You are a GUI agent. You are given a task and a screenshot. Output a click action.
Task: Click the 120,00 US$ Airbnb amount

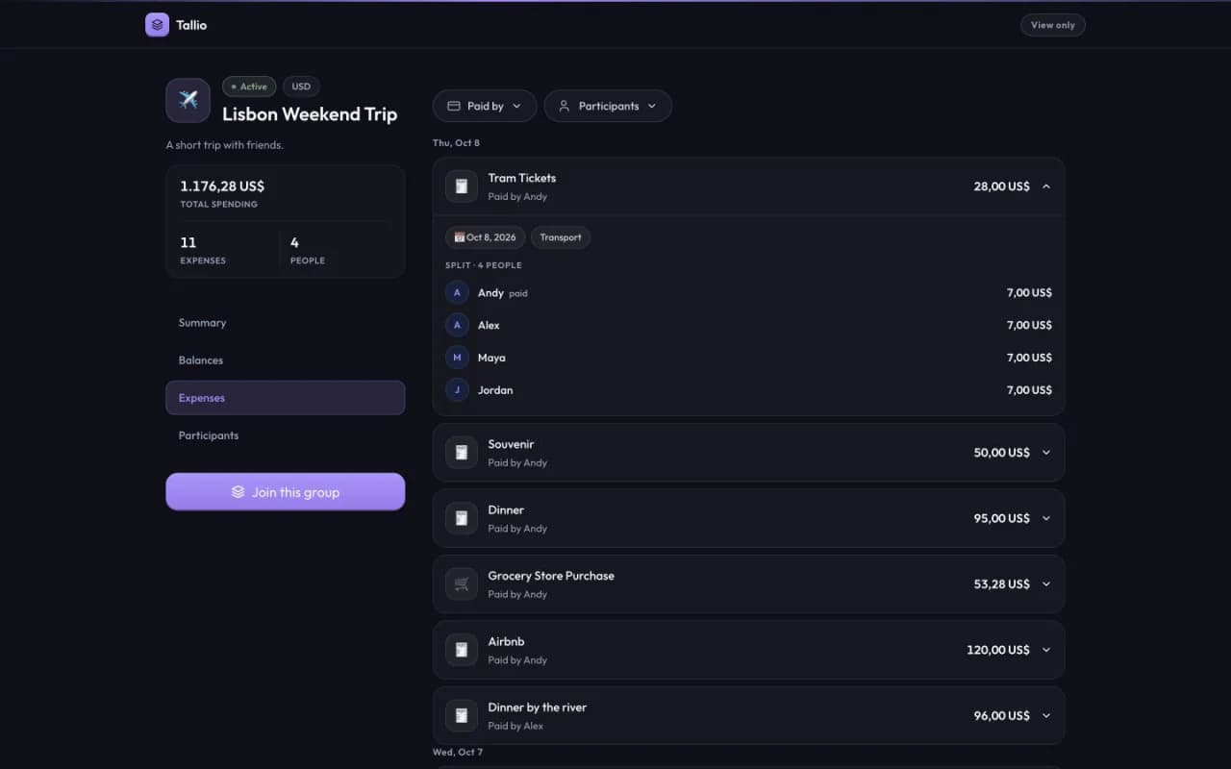pos(998,650)
